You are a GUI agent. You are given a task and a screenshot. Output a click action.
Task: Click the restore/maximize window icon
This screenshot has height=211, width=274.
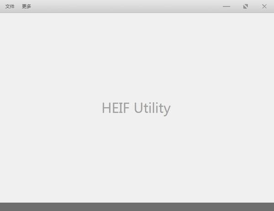[x=246, y=6]
